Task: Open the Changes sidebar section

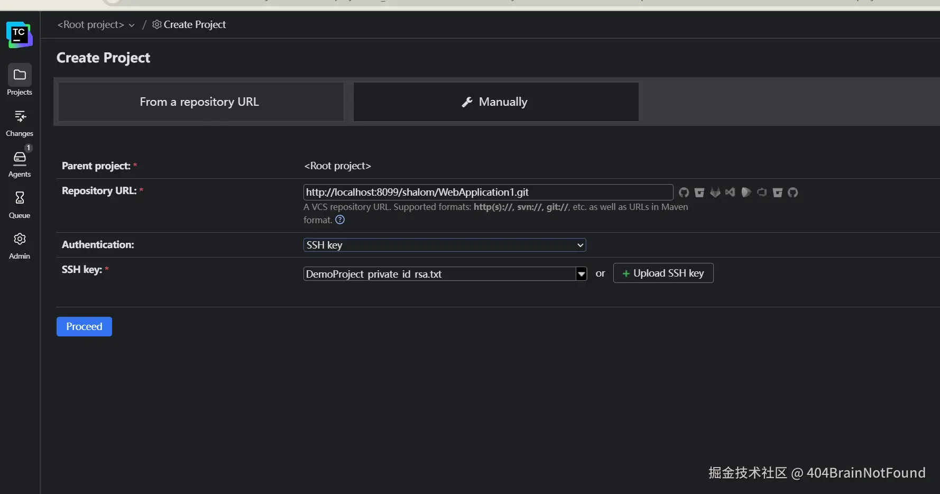Action: pos(20,123)
